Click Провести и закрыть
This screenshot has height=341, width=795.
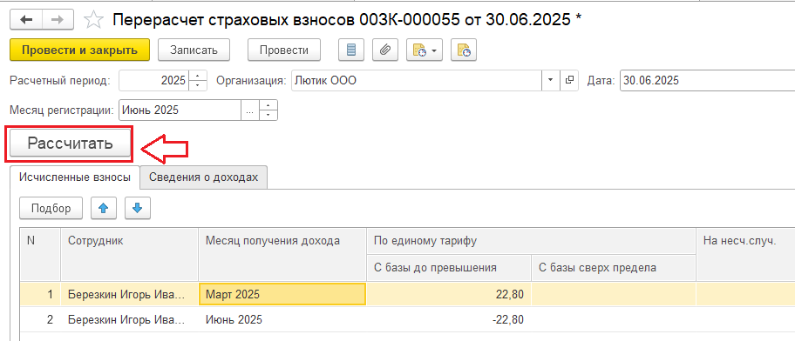[x=80, y=50]
